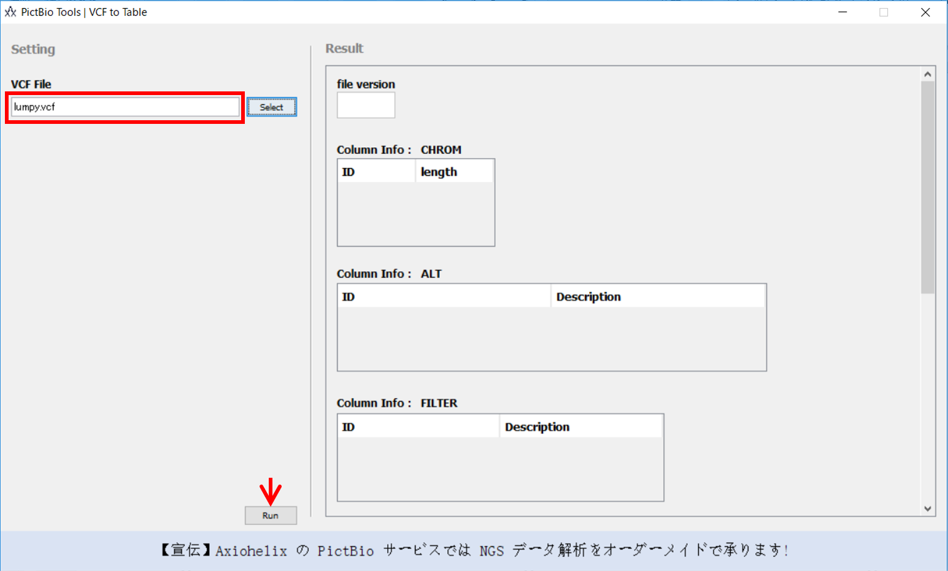Click Description header in FILTER table

[x=580, y=427]
